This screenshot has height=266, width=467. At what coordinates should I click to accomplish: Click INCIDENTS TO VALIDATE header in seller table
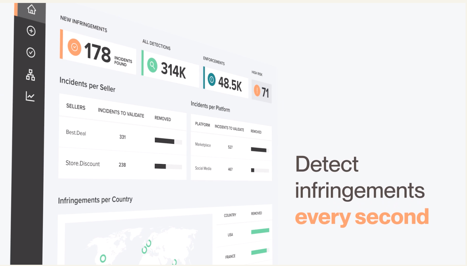[121, 113]
